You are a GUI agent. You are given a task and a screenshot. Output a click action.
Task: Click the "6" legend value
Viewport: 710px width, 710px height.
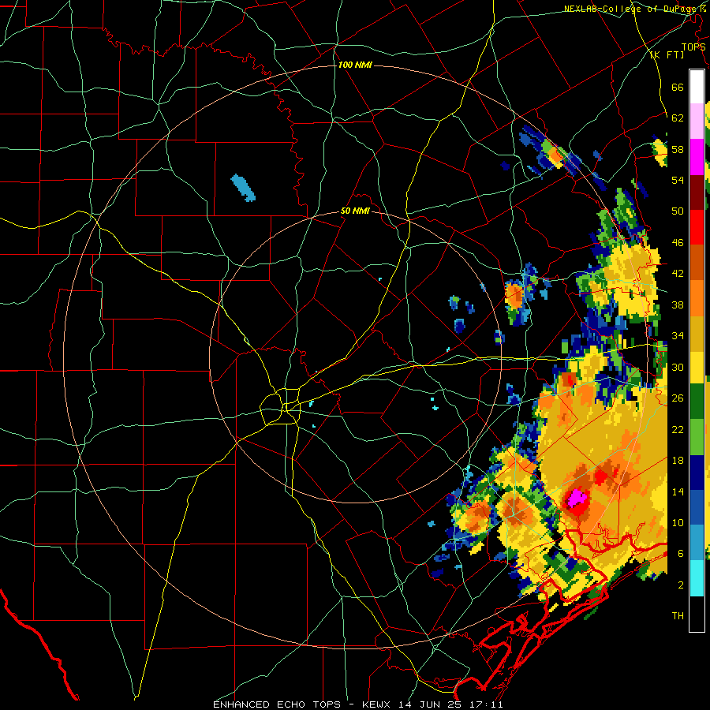pyautogui.click(x=681, y=554)
